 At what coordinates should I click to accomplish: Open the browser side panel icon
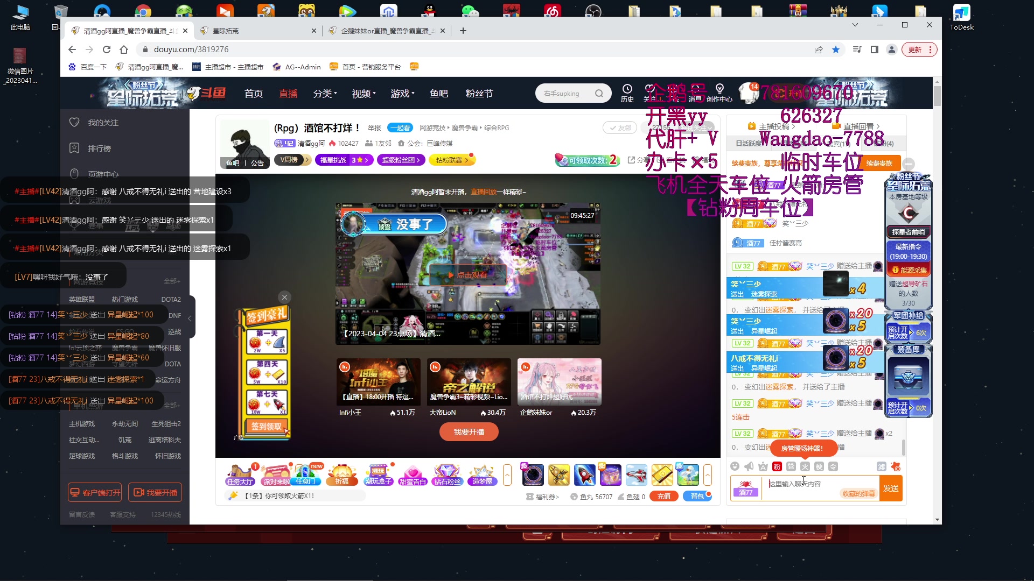coord(875,49)
